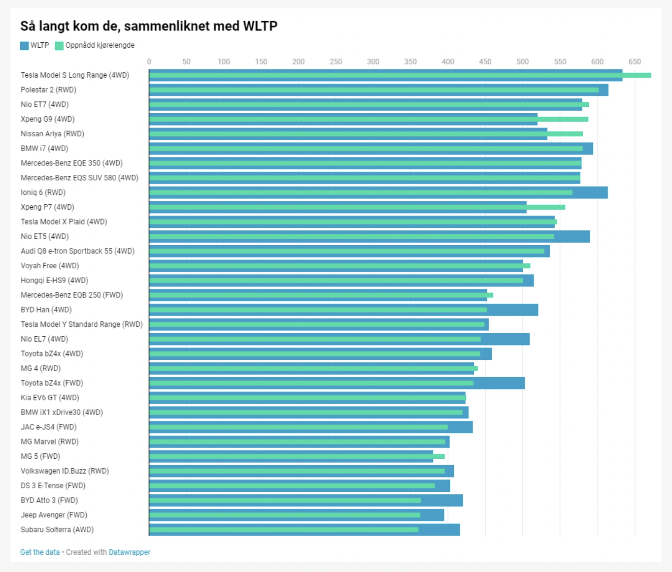The height and width of the screenshot is (572, 672).
Task: Select the MG 5 (FWD) label
Action: pyautogui.click(x=40, y=456)
